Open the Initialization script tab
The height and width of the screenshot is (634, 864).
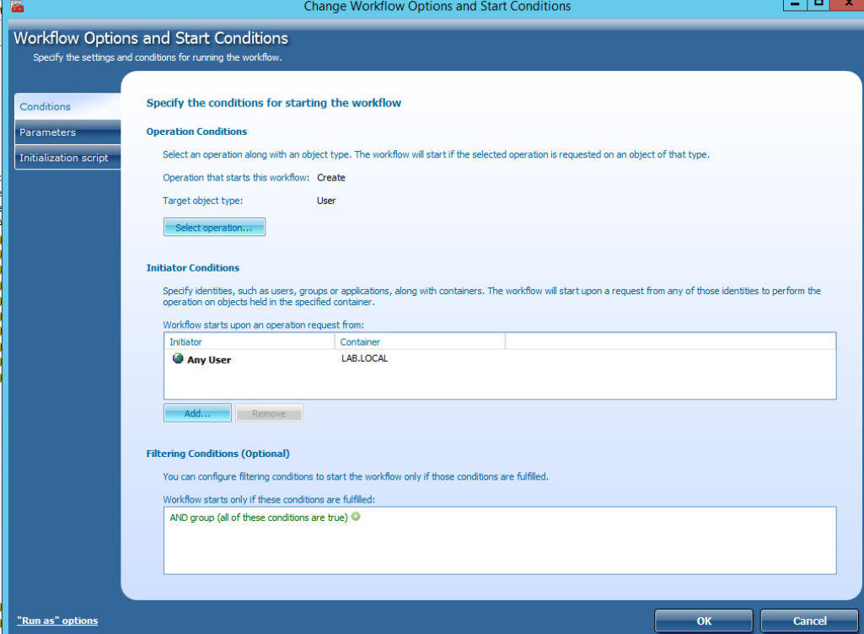pyautogui.click(x=67, y=158)
